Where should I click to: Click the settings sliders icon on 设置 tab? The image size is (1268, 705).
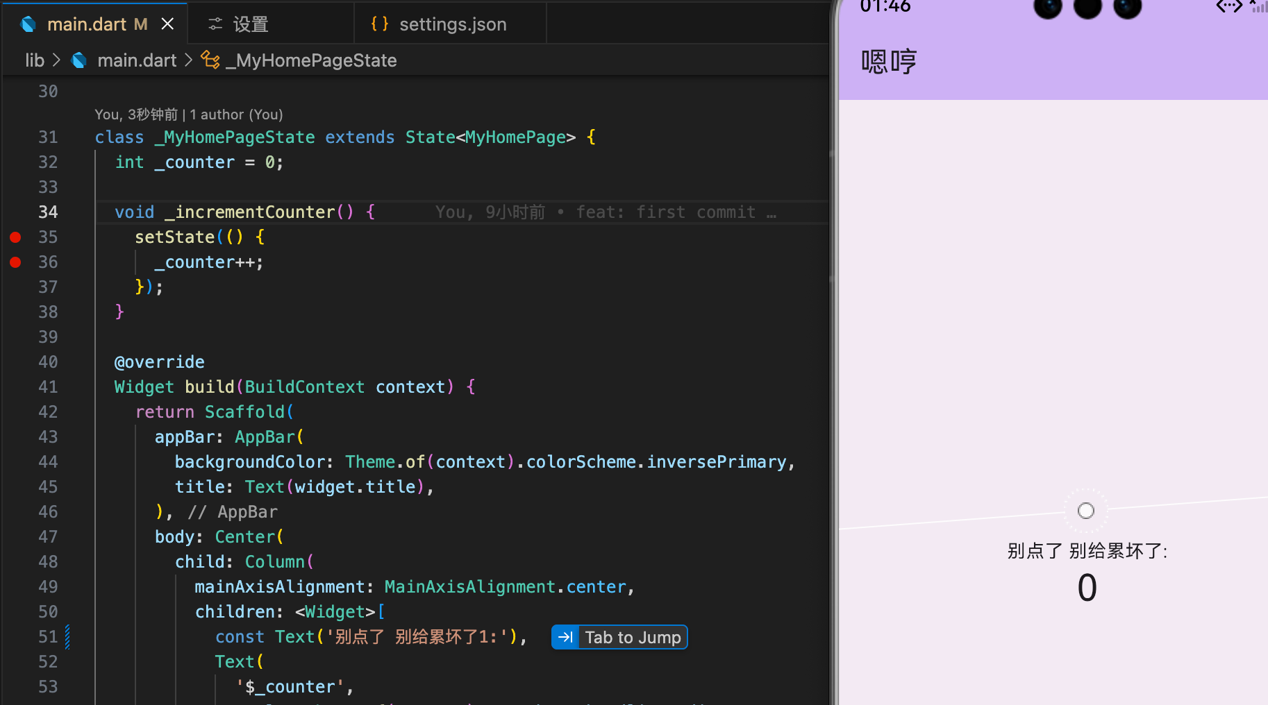(215, 24)
